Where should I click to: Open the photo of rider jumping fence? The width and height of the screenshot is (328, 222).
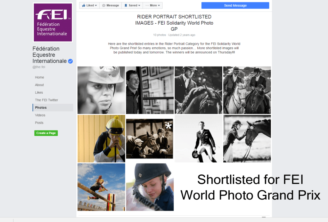[x=101, y=187]
